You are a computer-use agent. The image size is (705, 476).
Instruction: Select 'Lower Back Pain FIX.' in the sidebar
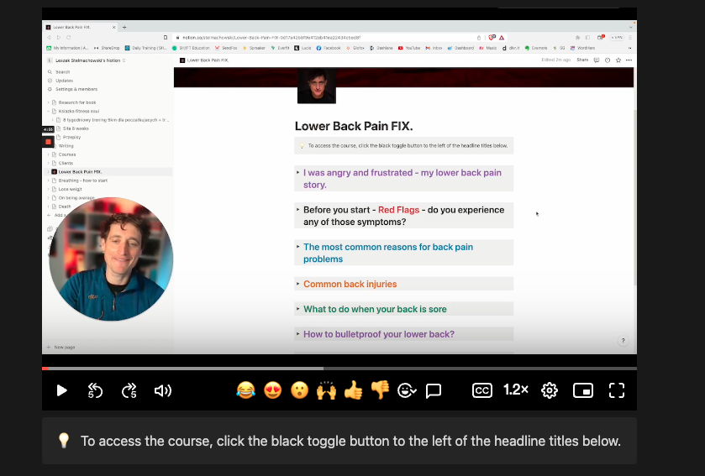[x=80, y=171]
